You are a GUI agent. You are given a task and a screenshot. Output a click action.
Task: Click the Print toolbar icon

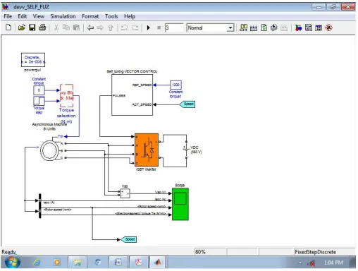click(x=42, y=28)
